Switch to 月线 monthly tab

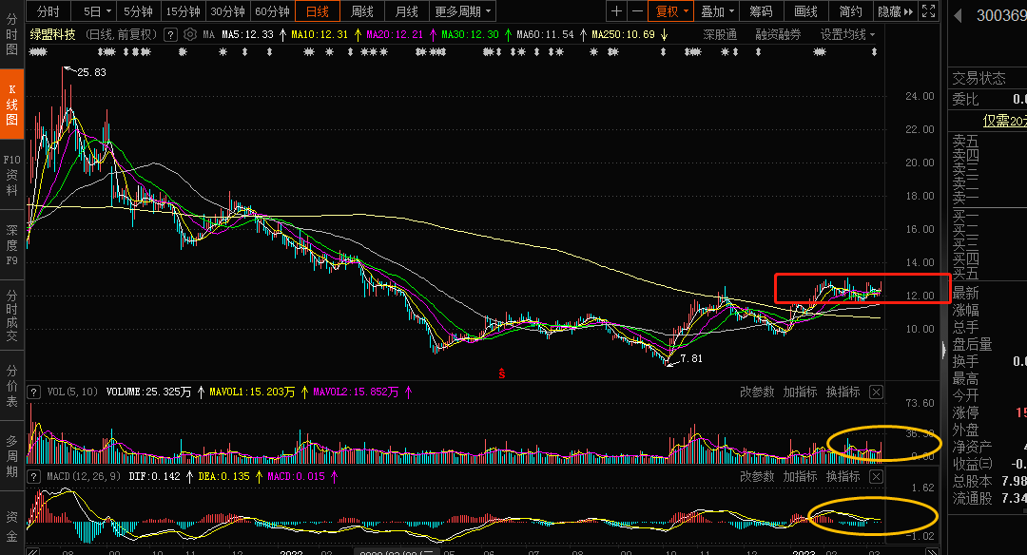point(407,11)
